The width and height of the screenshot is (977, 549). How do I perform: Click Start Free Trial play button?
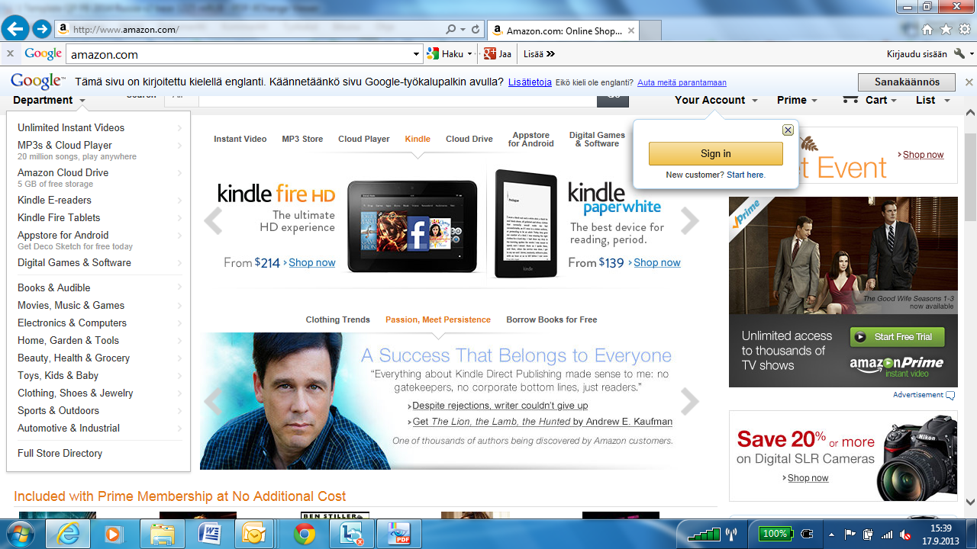(898, 337)
